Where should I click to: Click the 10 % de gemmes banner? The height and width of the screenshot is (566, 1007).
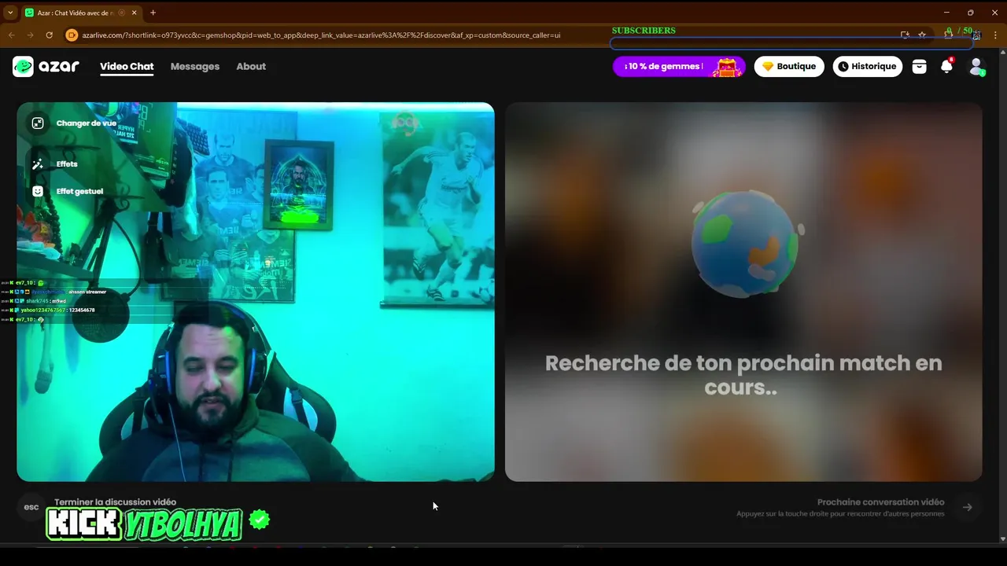coord(679,67)
